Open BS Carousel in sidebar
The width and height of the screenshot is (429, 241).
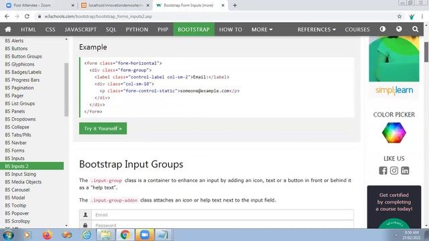(17, 189)
